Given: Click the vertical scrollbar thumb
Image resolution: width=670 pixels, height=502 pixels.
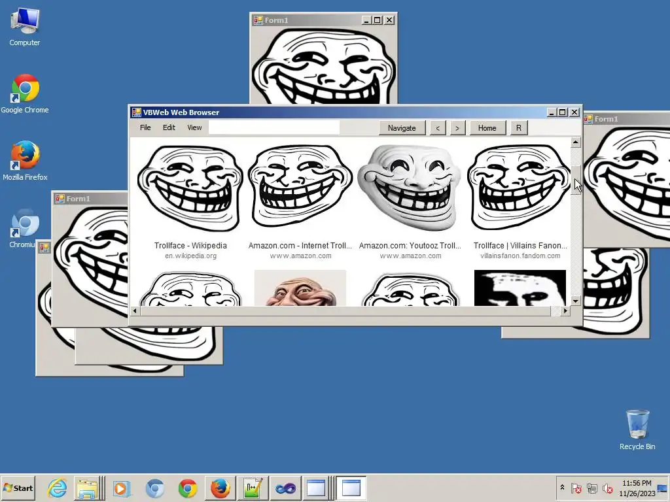Looking at the screenshot, I should click(x=576, y=180).
